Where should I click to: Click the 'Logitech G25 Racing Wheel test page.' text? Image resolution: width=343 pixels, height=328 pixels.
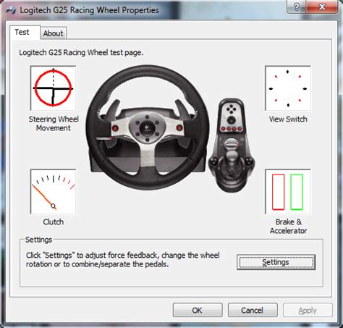81,53
